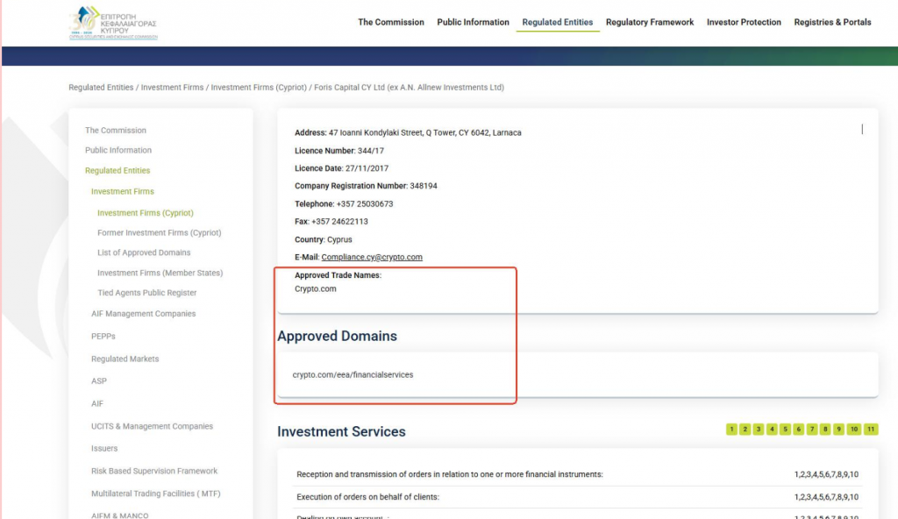Click instrument badge number 8
The height and width of the screenshot is (519, 898).
click(x=825, y=429)
